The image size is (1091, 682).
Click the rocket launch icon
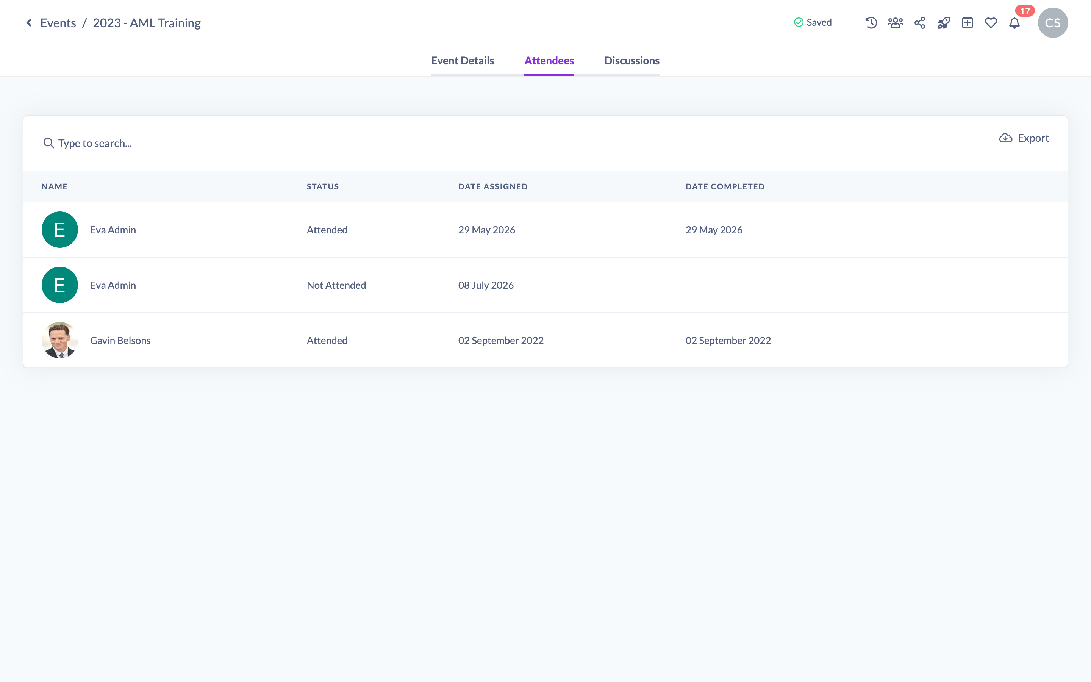[944, 23]
